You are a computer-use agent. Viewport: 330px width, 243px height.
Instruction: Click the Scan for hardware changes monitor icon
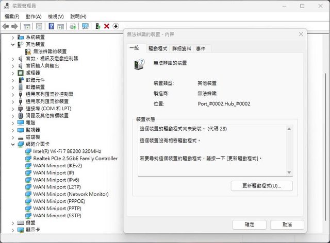click(85, 26)
